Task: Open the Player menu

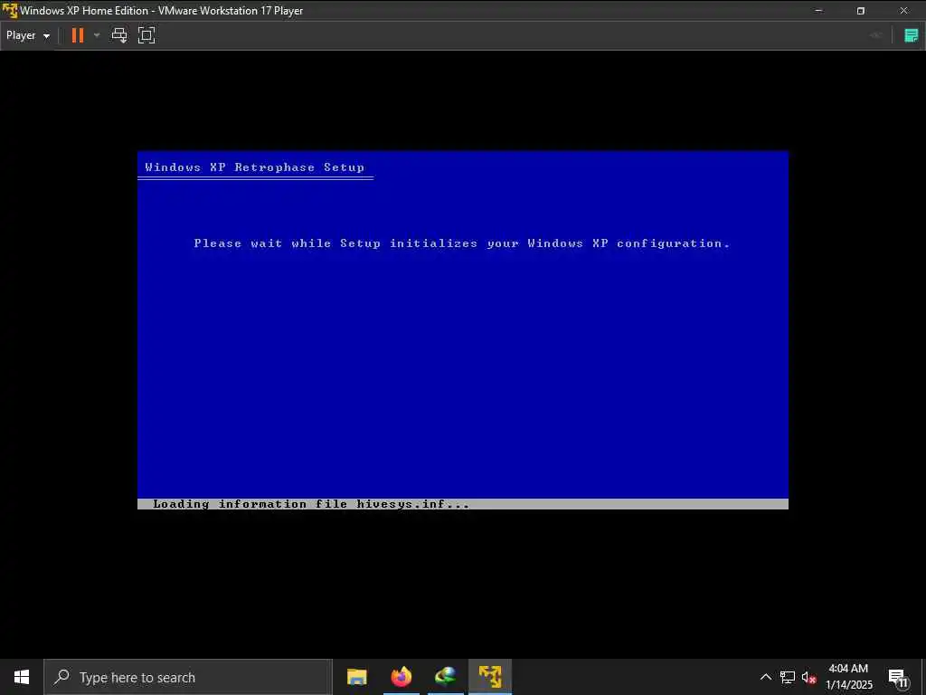Action: [x=28, y=35]
